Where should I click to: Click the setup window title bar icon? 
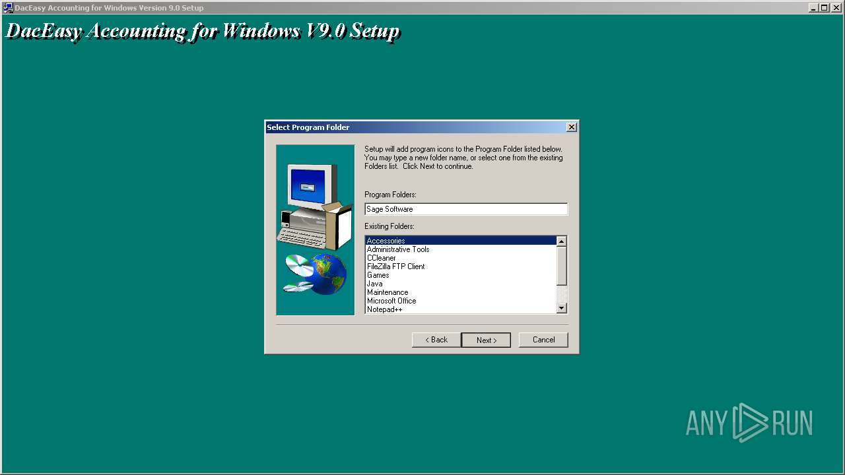[8, 8]
